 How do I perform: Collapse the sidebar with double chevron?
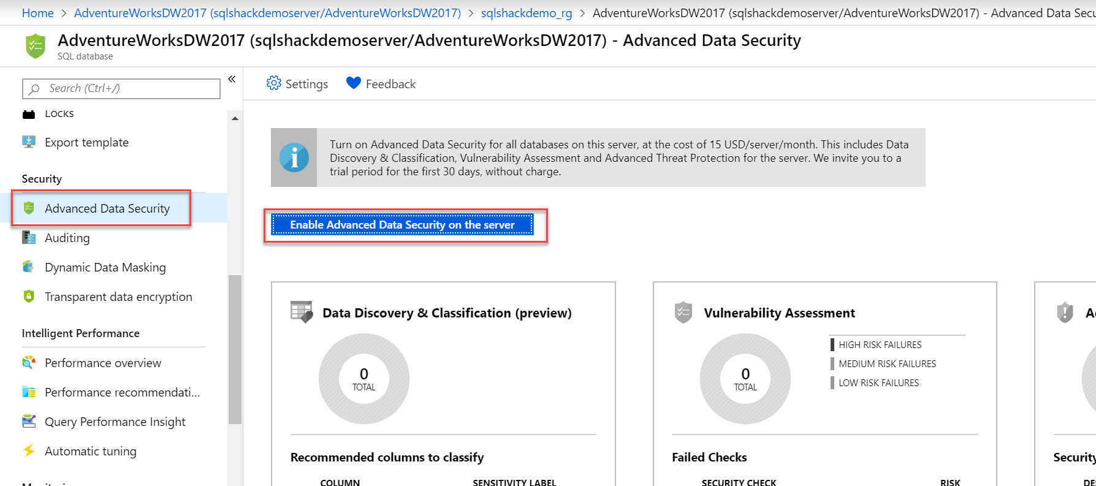[x=232, y=79]
